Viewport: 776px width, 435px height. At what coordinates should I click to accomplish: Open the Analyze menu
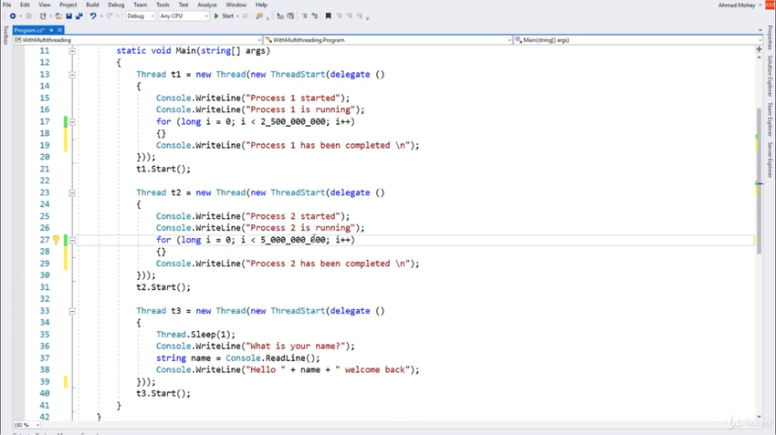[207, 5]
